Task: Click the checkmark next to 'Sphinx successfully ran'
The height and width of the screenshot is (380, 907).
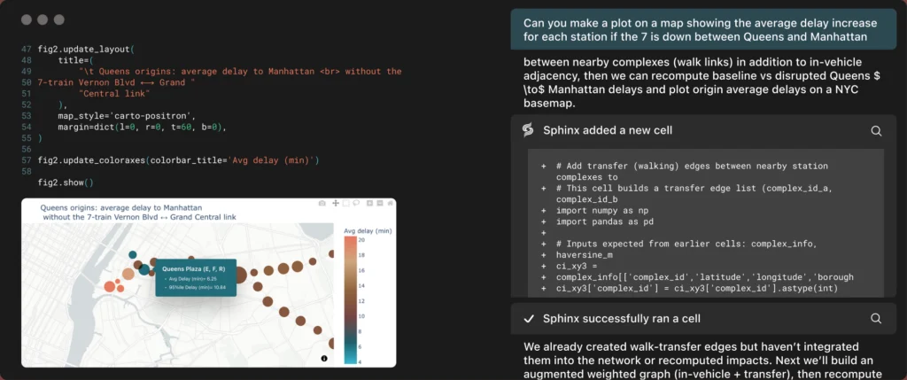Action: 529,318
